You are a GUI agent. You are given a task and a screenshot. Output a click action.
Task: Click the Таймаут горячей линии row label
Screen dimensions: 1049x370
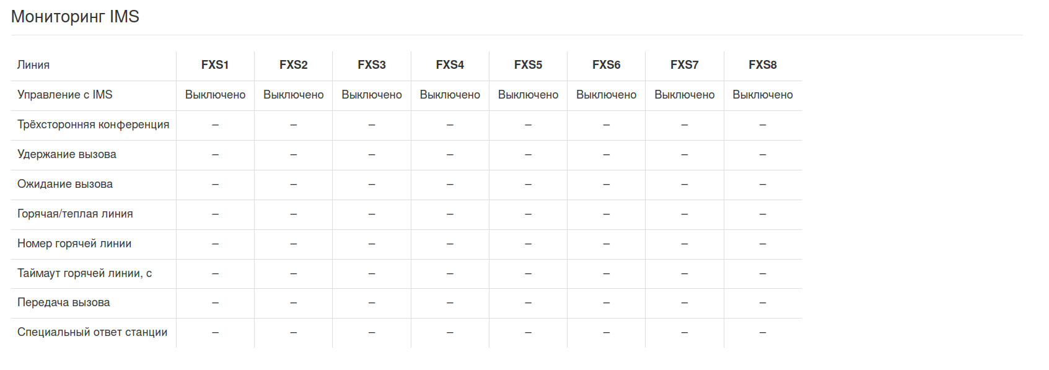(x=84, y=273)
